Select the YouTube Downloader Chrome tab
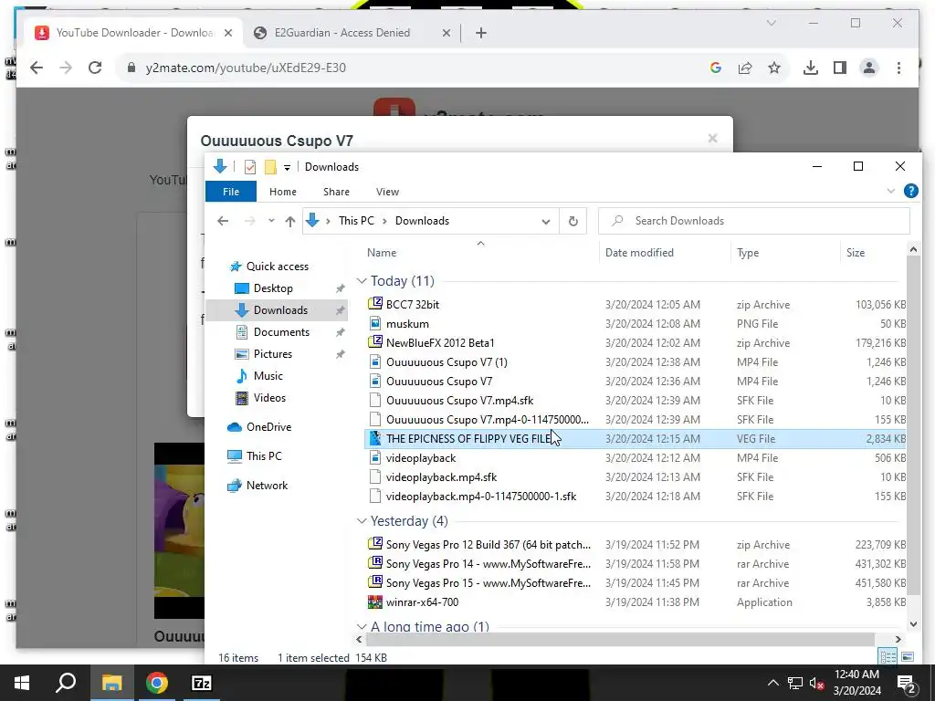935x701 pixels. (x=134, y=33)
